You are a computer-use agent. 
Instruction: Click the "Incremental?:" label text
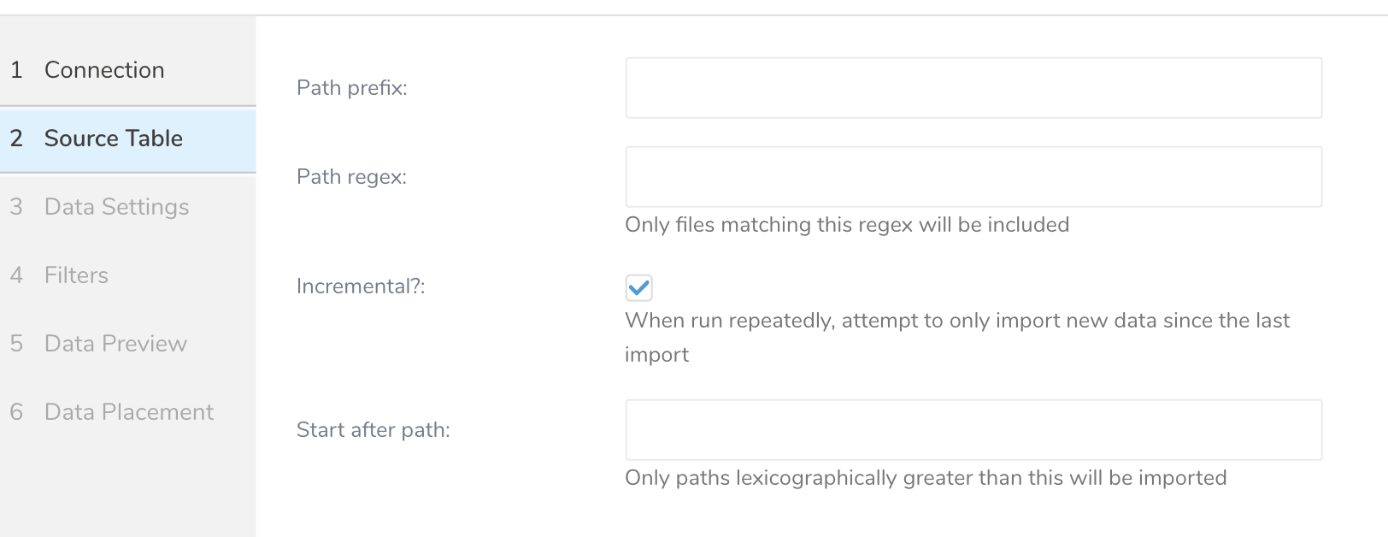tap(361, 286)
